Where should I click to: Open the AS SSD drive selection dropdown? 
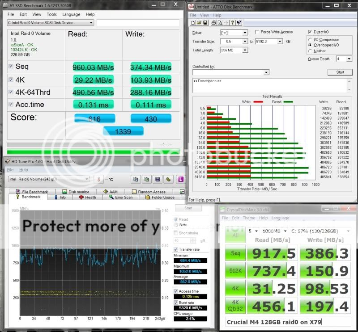[x=91, y=23]
